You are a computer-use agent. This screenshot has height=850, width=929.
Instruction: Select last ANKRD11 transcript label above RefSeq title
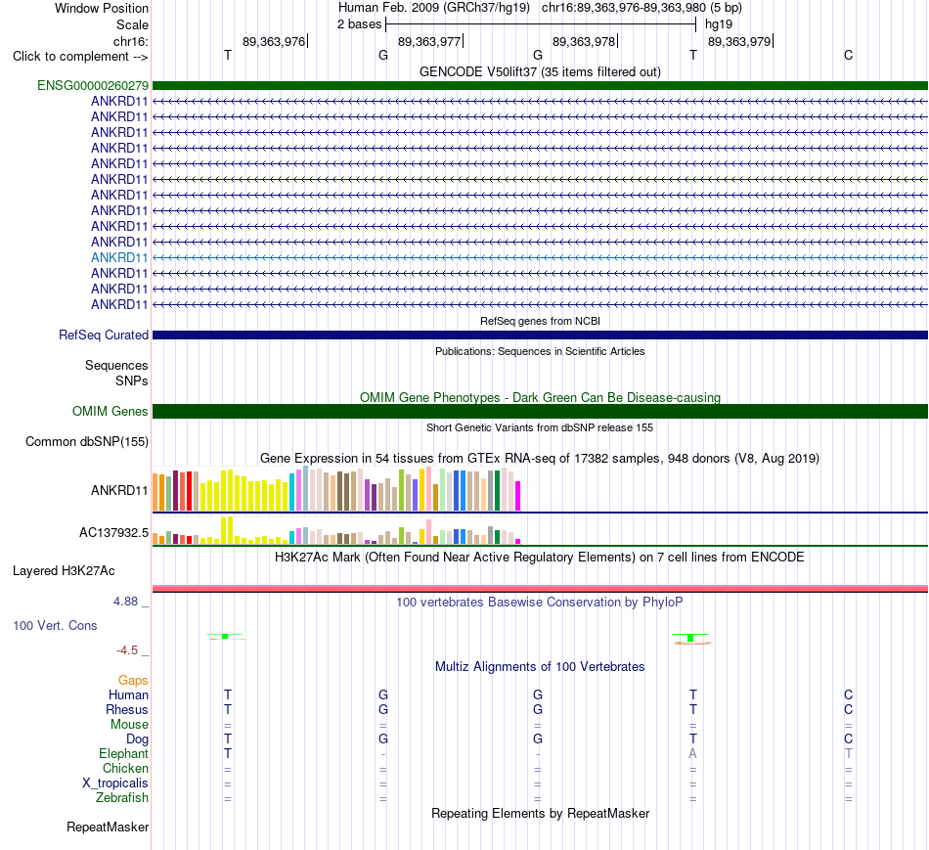(119, 304)
